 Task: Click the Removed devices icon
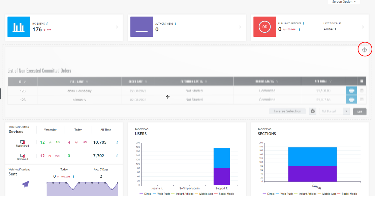pos(23,156)
